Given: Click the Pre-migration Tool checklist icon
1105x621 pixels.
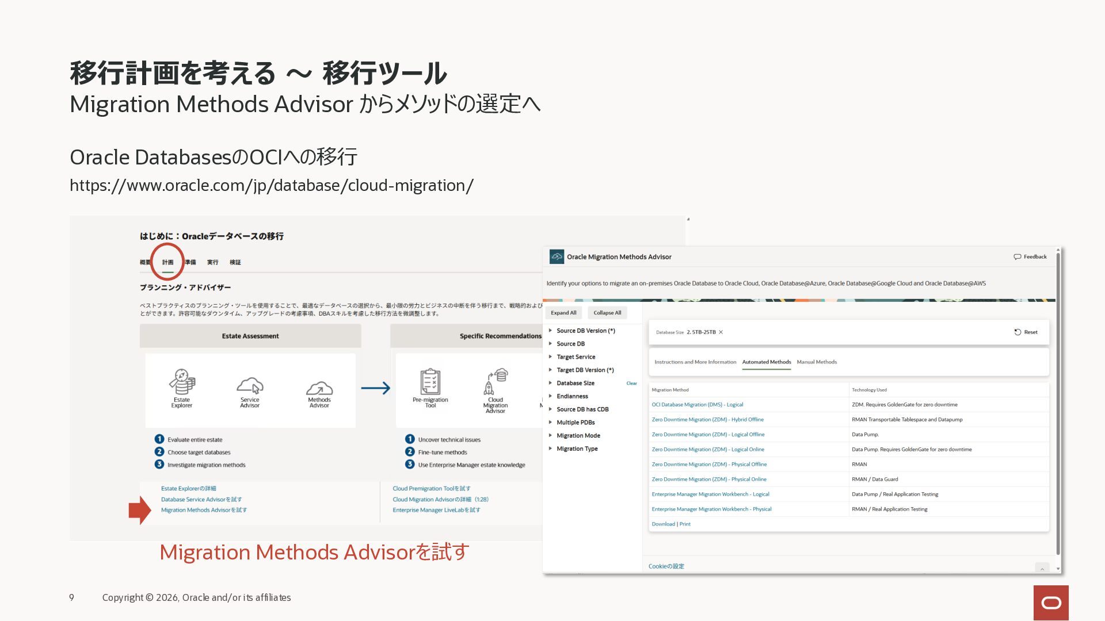Looking at the screenshot, I should tap(430, 382).
